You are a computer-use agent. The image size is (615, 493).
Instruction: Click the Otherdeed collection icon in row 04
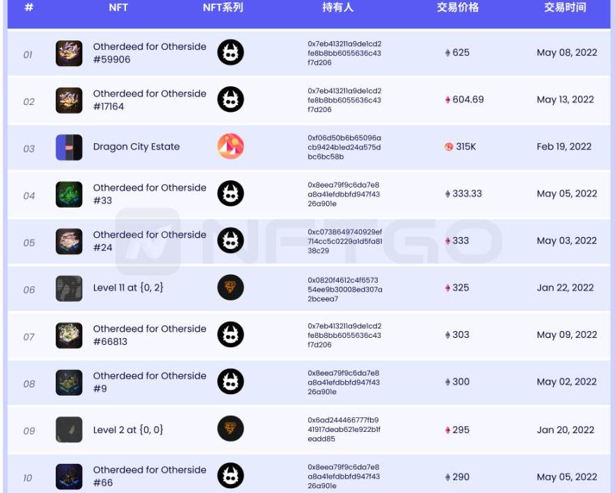[x=230, y=194]
